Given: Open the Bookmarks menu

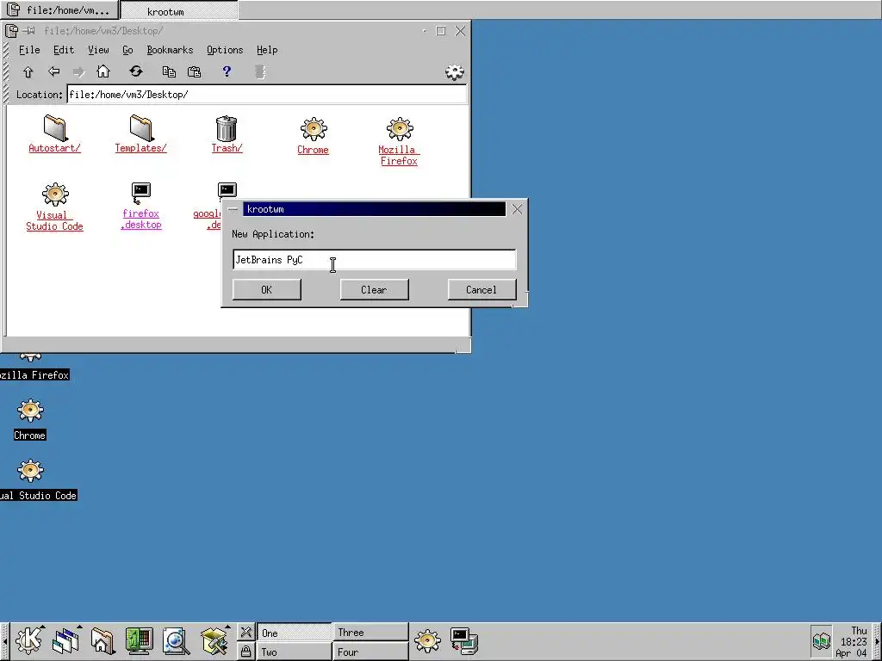Looking at the screenshot, I should click(x=170, y=50).
